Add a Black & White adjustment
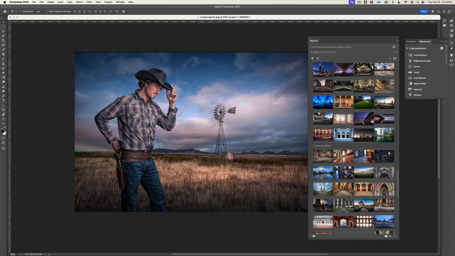The image size is (455, 256). tap(419, 84)
